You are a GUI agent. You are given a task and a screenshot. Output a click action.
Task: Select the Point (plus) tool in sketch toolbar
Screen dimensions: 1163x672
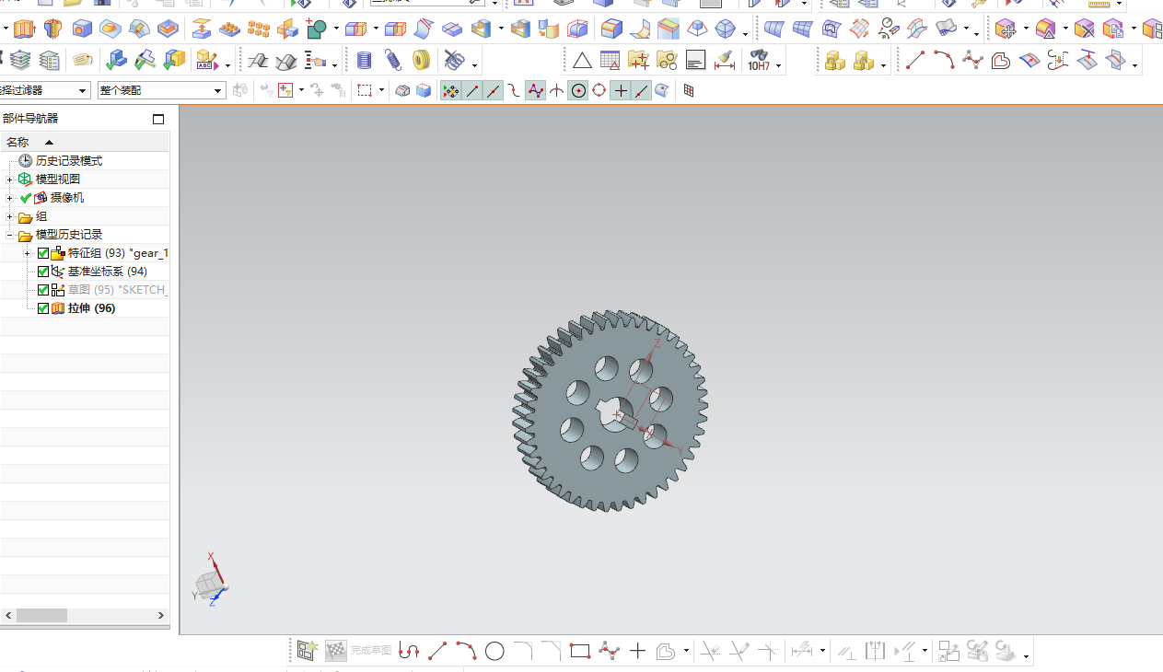point(637,652)
